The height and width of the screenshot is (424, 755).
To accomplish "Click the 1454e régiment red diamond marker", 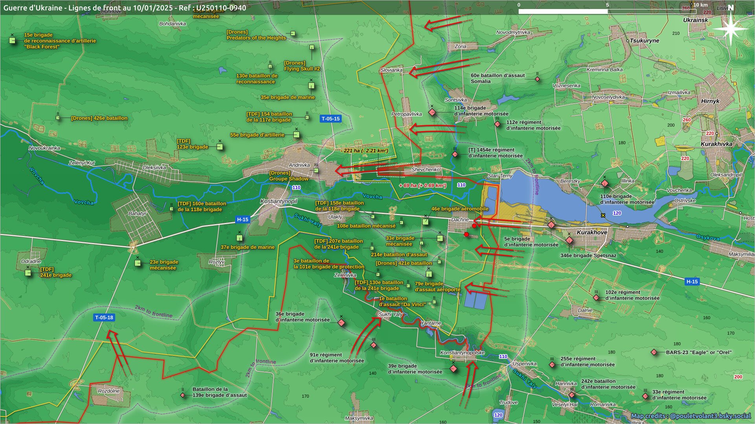I will [455, 155].
